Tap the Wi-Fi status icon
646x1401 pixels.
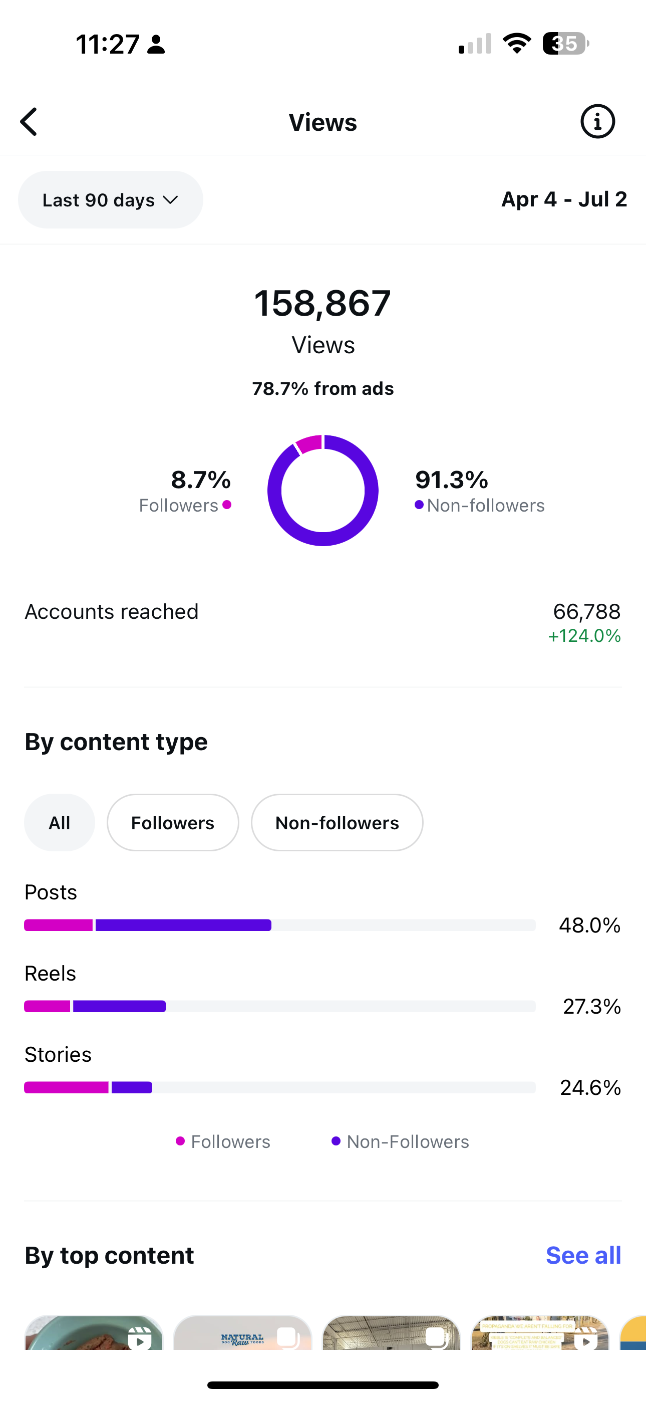point(517,44)
